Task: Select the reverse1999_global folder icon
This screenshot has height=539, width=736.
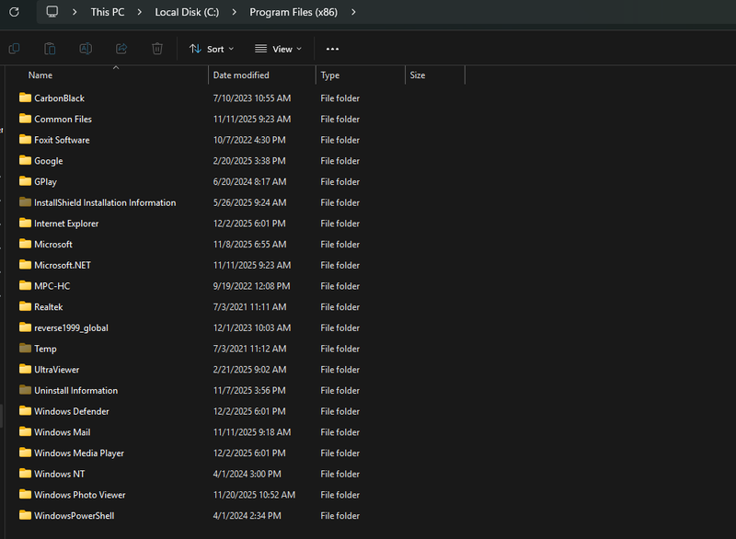Action: coord(26,327)
